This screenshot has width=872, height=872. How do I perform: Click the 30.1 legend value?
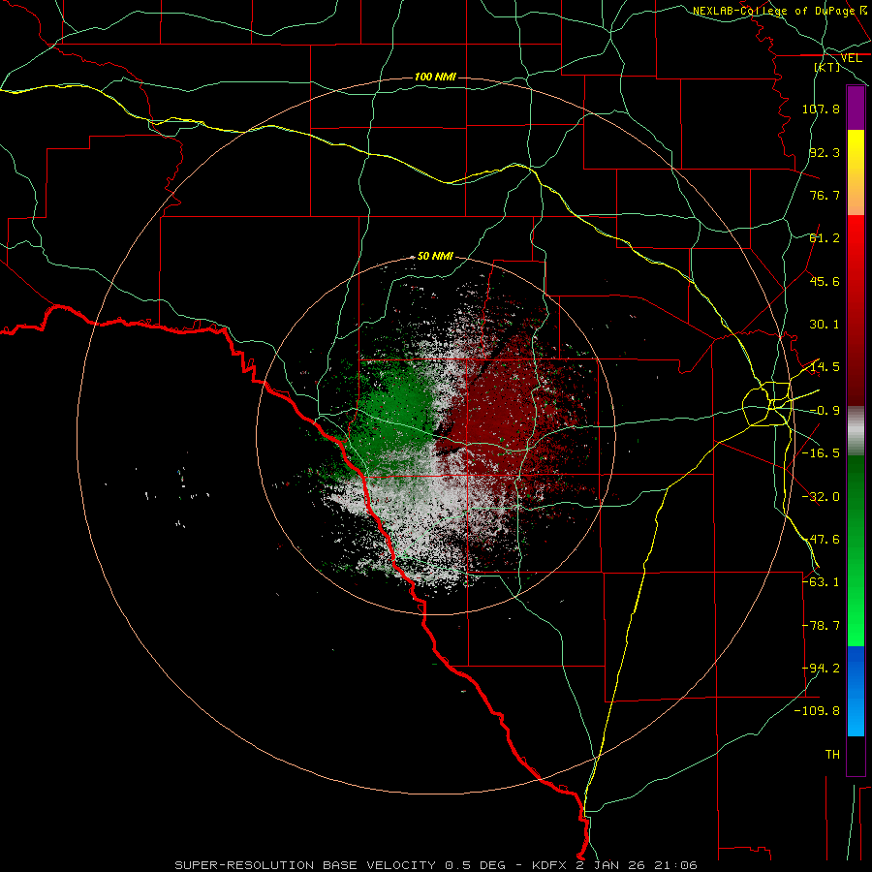825,325
